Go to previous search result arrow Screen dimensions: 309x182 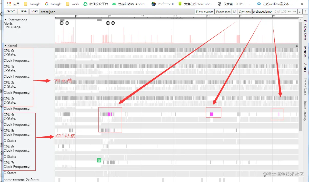[290, 12]
